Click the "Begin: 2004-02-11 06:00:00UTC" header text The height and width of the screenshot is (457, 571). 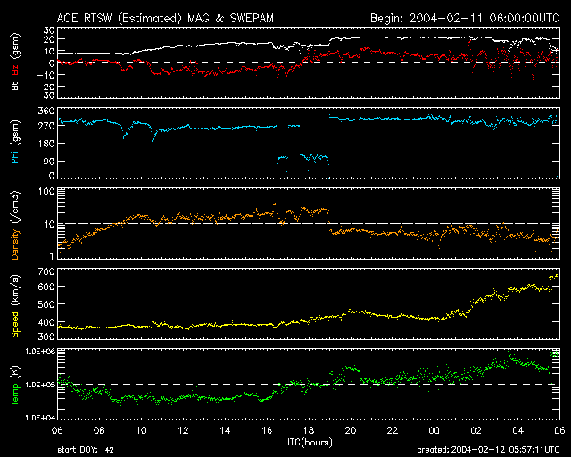(x=465, y=18)
